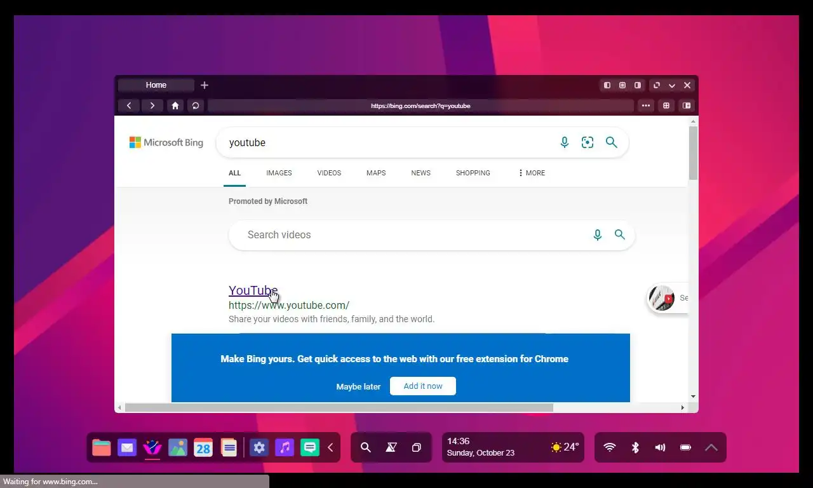
Task: Click the scroll down arrow on scrollbar
Action: pyautogui.click(x=693, y=396)
